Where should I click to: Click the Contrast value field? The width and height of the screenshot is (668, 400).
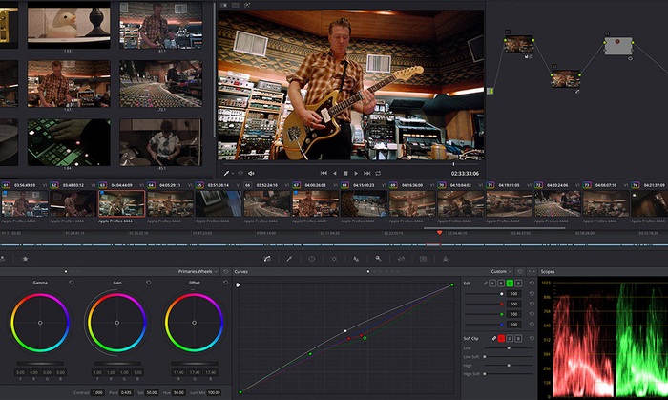(97, 392)
